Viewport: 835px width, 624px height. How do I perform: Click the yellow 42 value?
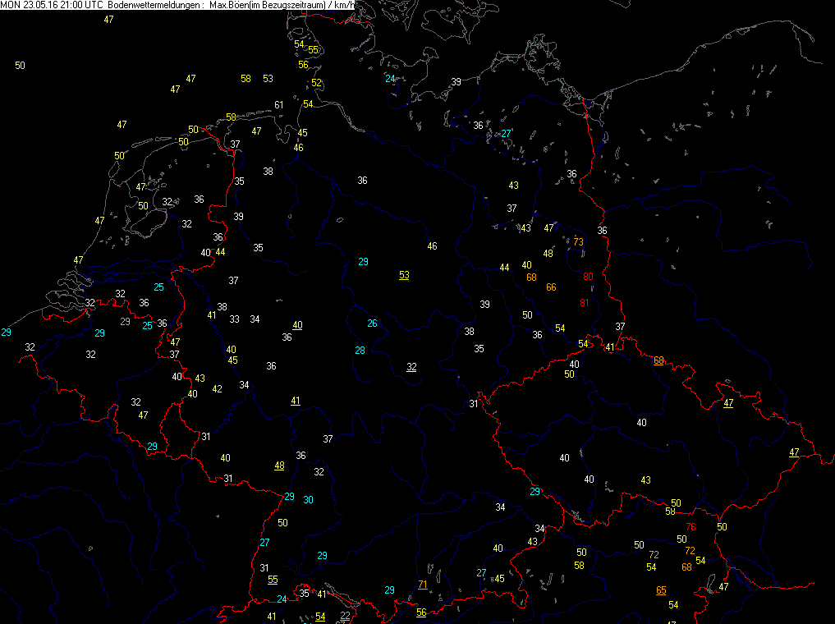click(x=217, y=388)
